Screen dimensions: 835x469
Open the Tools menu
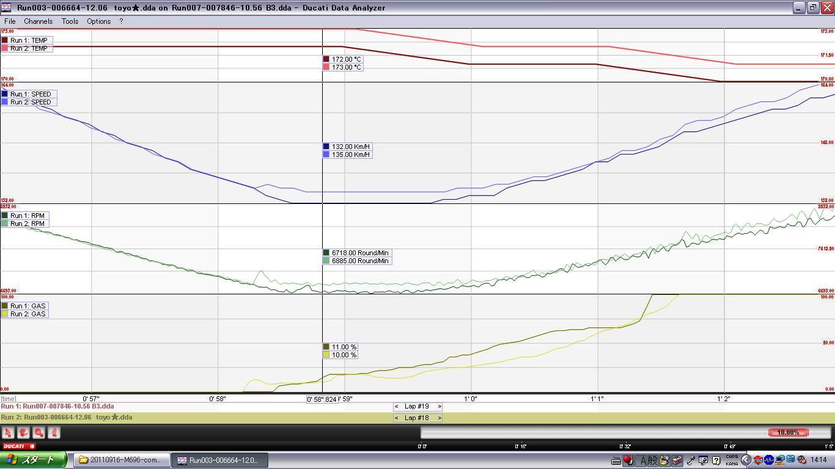coord(70,21)
